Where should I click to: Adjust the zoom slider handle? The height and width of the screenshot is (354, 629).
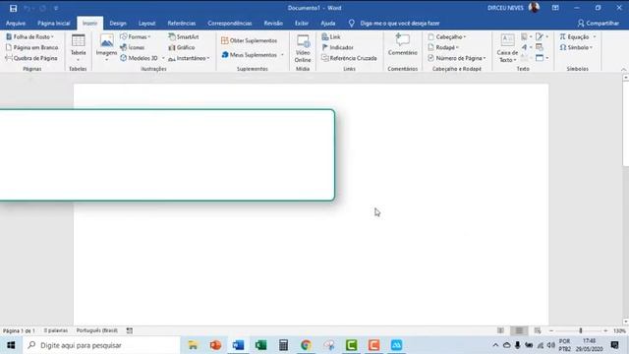click(x=581, y=330)
